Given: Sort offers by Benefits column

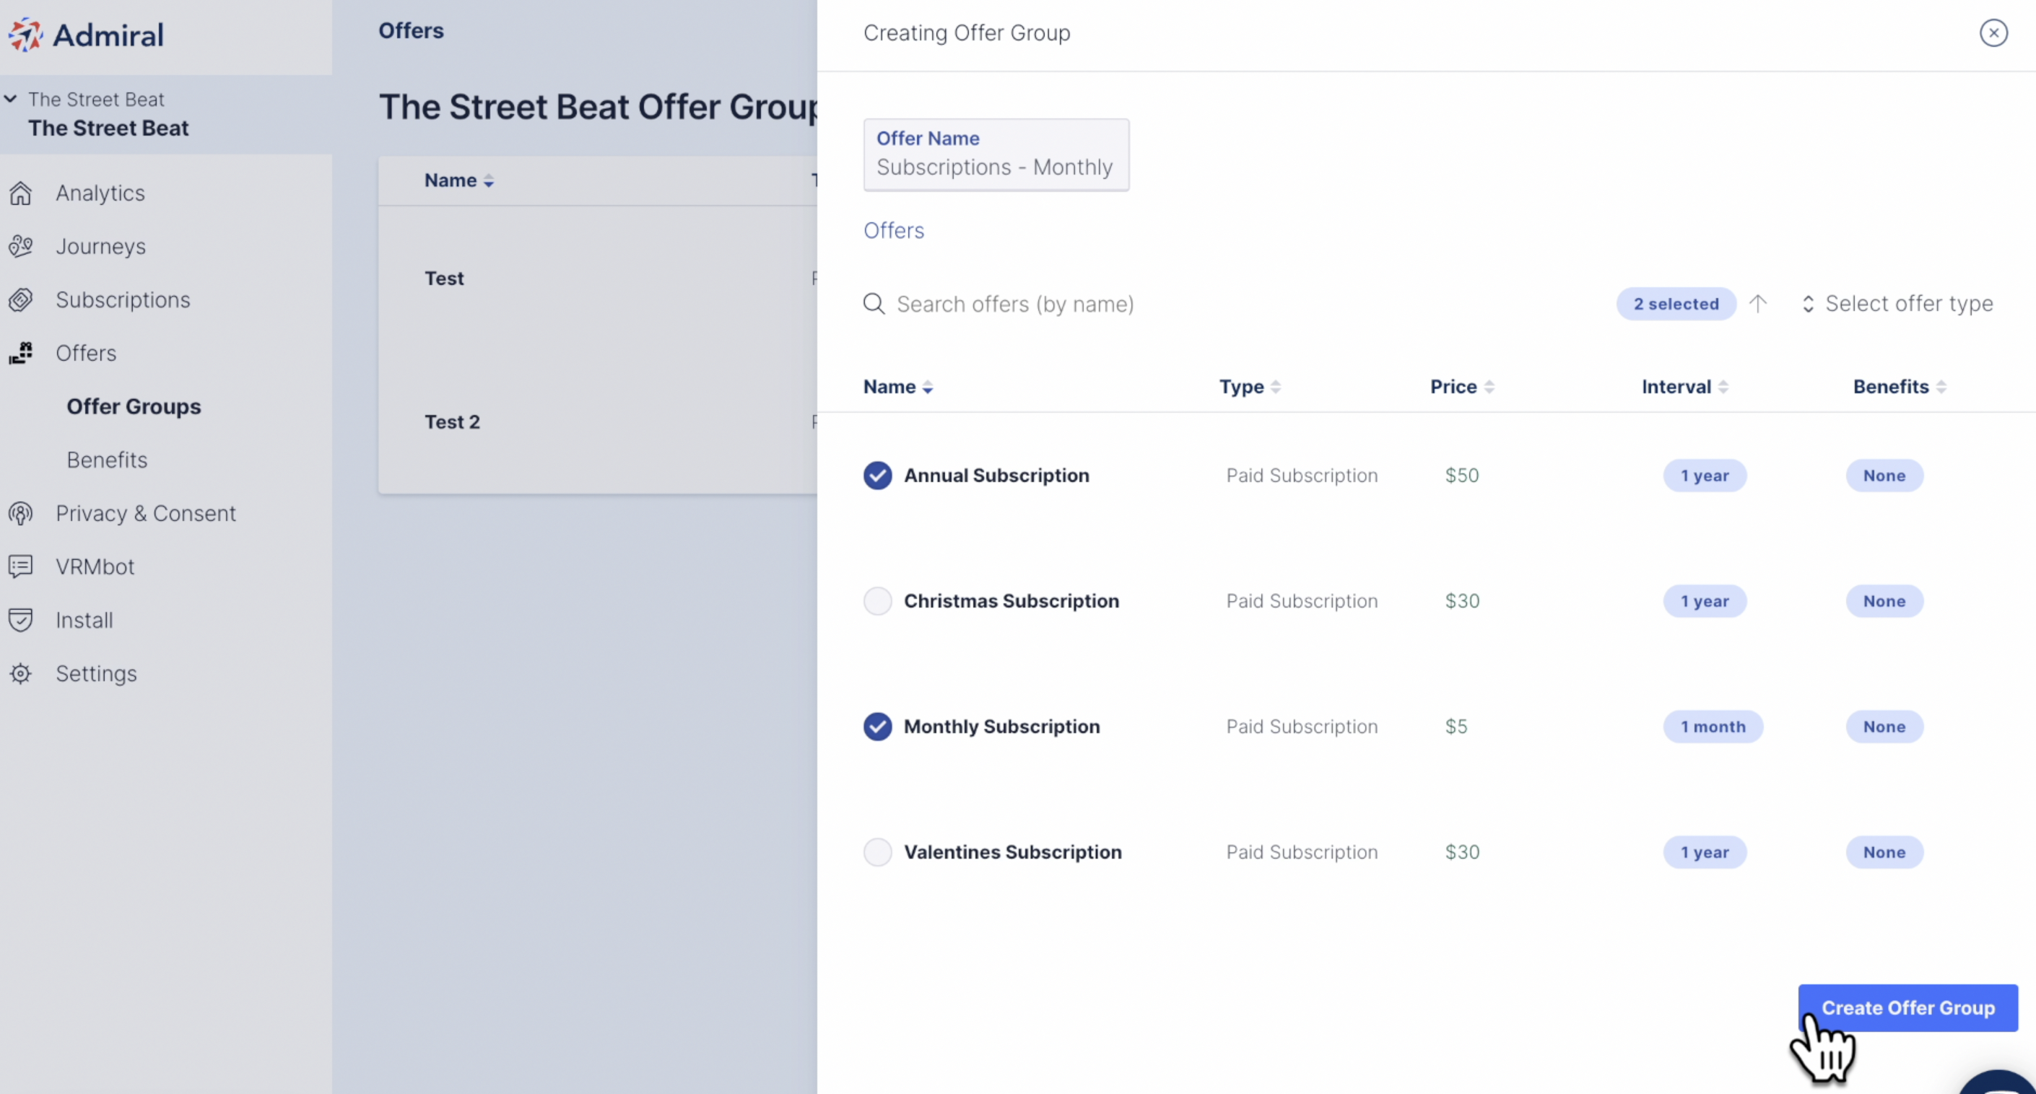Looking at the screenshot, I should pos(1900,386).
